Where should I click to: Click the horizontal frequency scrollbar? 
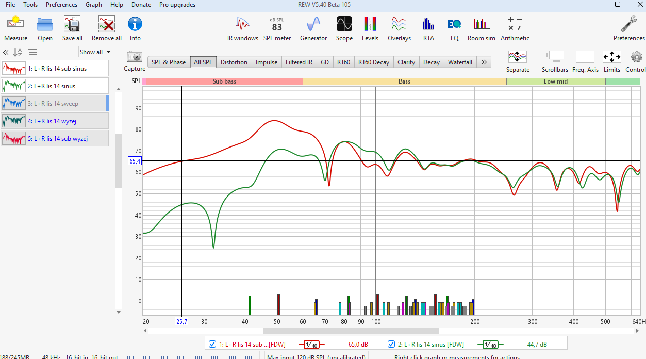[x=351, y=331]
